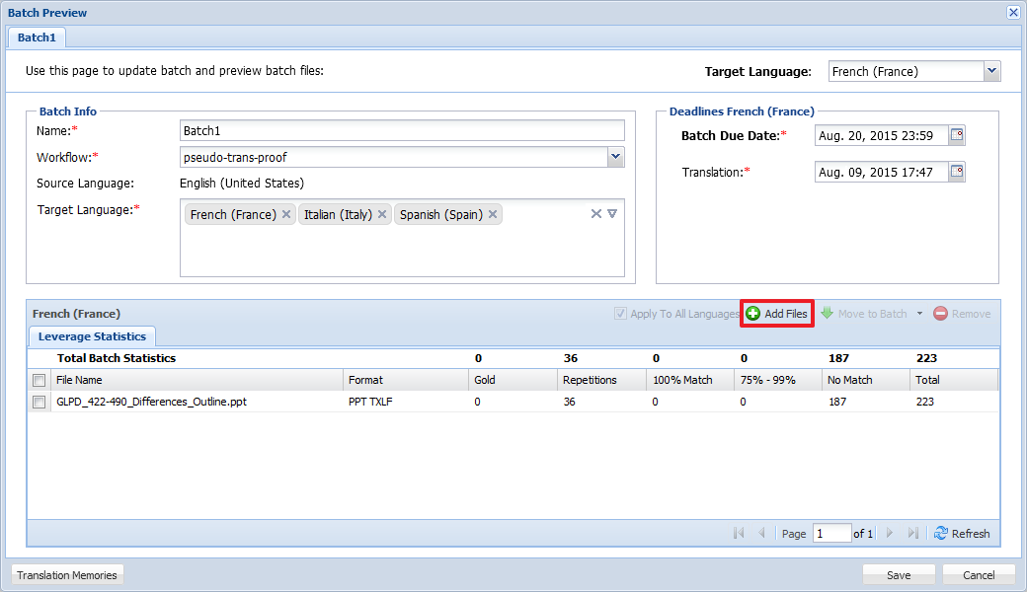Expand the top Target Language dropdown
The image size is (1027, 592).
tap(991, 71)
